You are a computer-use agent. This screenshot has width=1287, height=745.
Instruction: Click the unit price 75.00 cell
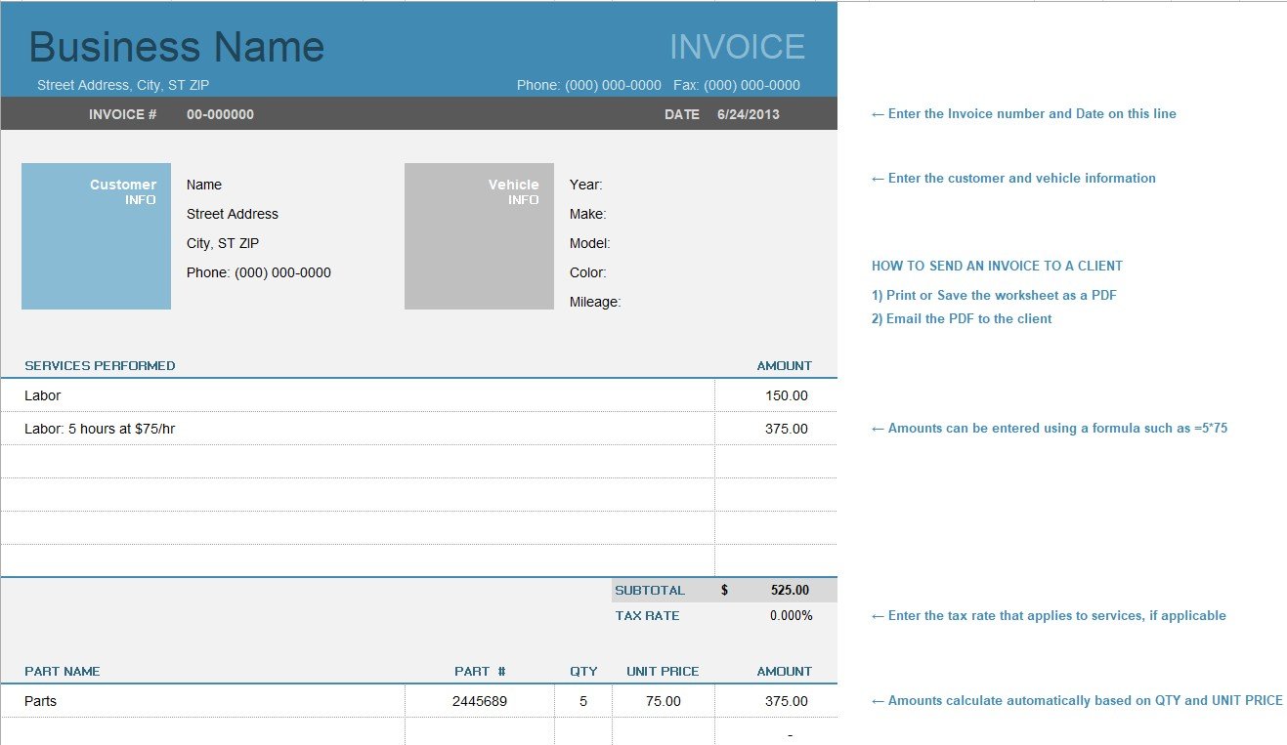pos(664,701)
